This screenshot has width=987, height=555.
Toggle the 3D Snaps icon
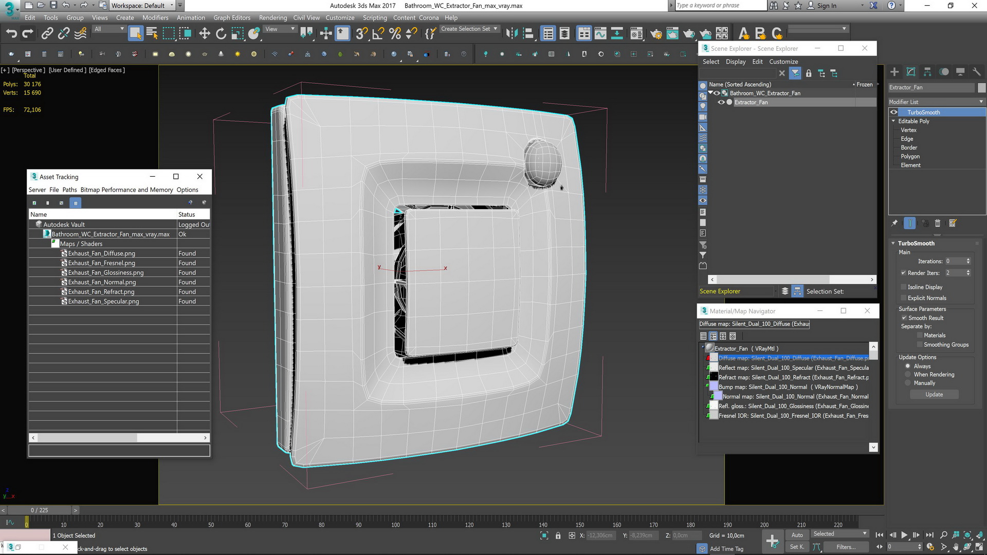(x=361, y=34)
